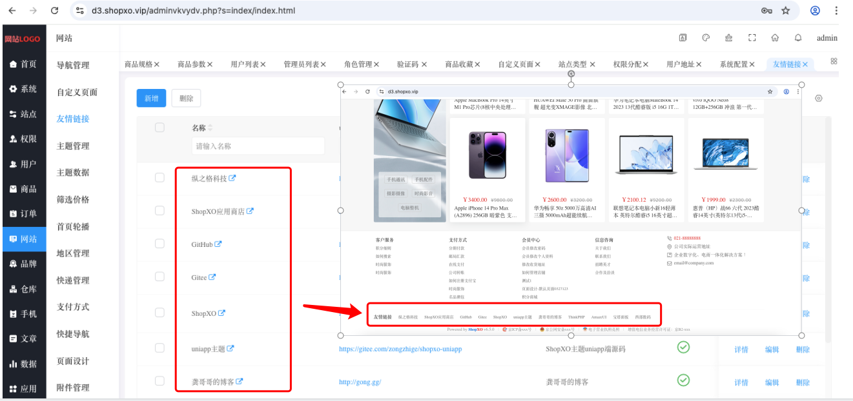The height and width of the screenshot is (401, 853).
Task: Bookmark page with main address bar star
Action: pyautogui.click(x=786, y=10)
